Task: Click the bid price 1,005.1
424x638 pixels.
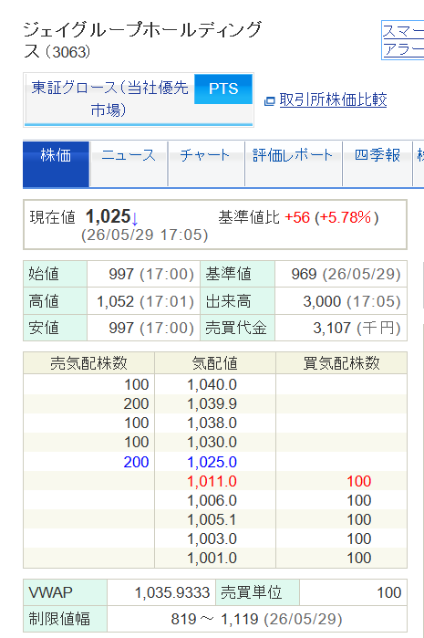Action: 212,519
